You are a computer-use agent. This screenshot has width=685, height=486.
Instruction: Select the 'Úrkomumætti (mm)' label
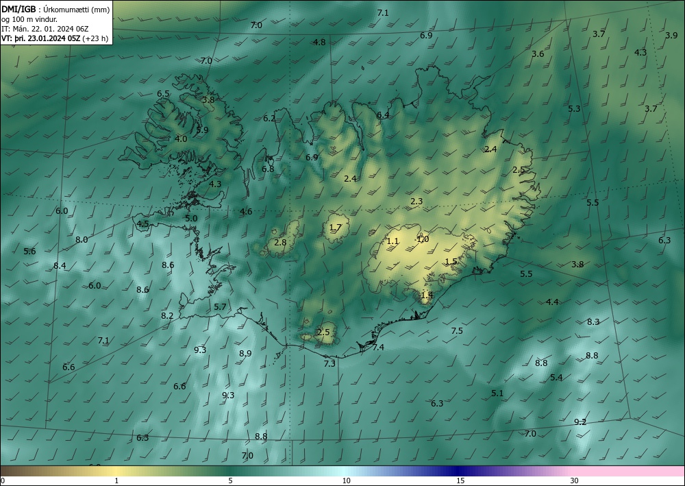(x=77, y=10)
